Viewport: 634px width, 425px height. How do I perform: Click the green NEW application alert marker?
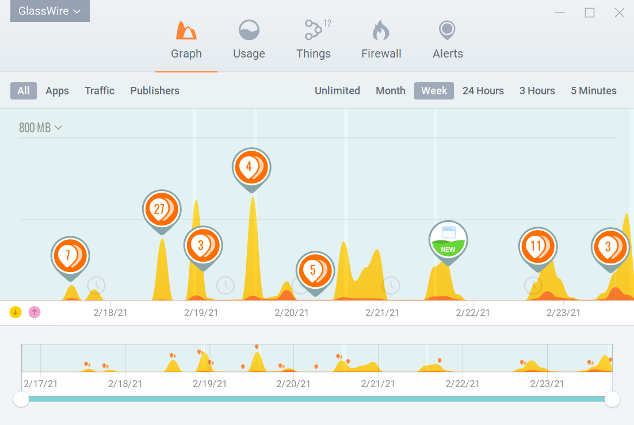pos(448,243)
